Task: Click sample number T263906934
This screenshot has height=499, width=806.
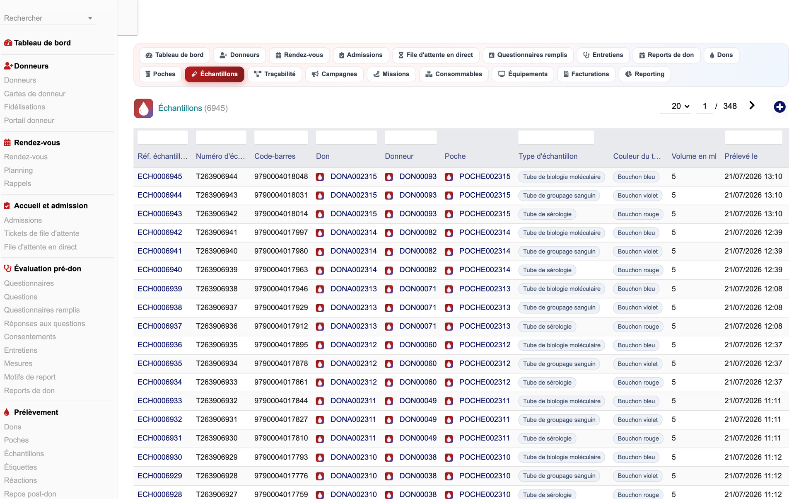Action: click(217, 363)
